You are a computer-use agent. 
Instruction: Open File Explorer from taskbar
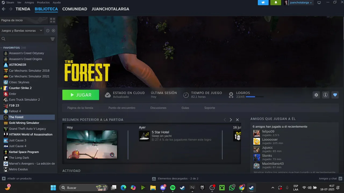(153, 188)
